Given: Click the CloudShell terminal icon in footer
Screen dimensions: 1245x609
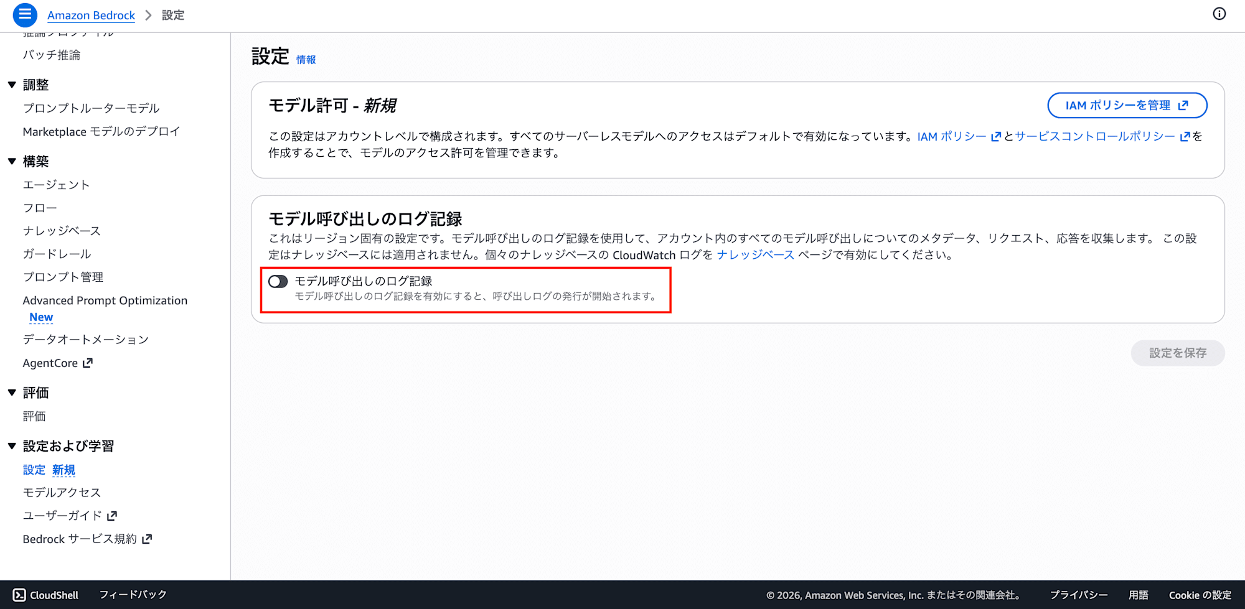Looking at the screenshot, I should 19,595.
